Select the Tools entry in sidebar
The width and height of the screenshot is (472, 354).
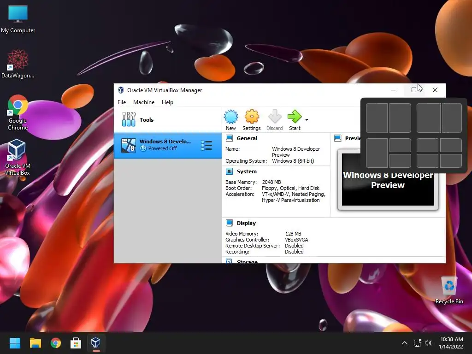[x=168, y=119]
